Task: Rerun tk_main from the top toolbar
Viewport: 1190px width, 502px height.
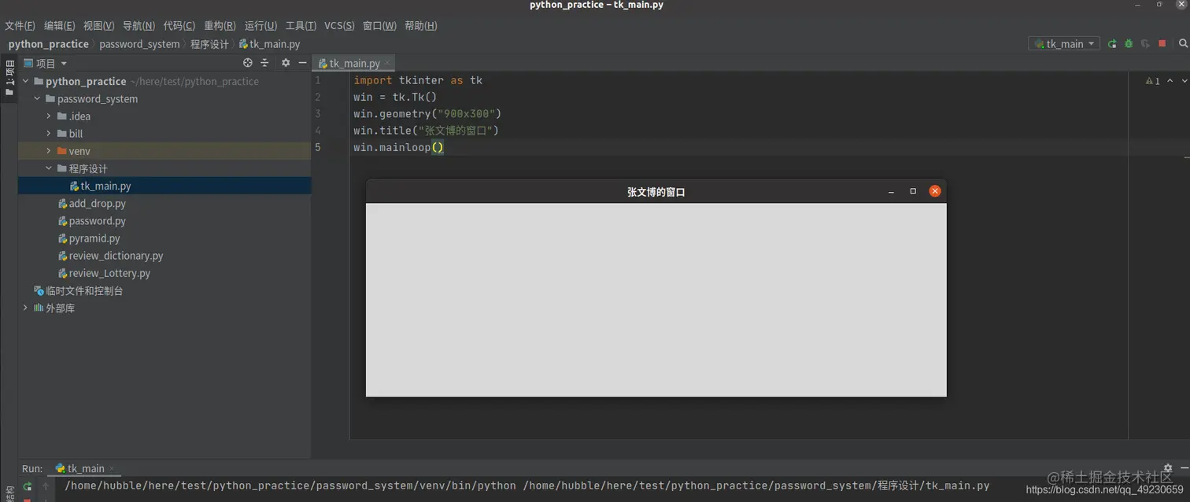Action: click(x=1112, y=44)
